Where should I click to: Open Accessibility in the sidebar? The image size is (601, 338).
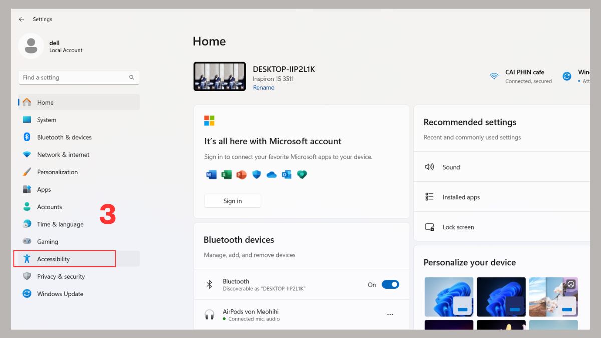click(x=79, y=259)
